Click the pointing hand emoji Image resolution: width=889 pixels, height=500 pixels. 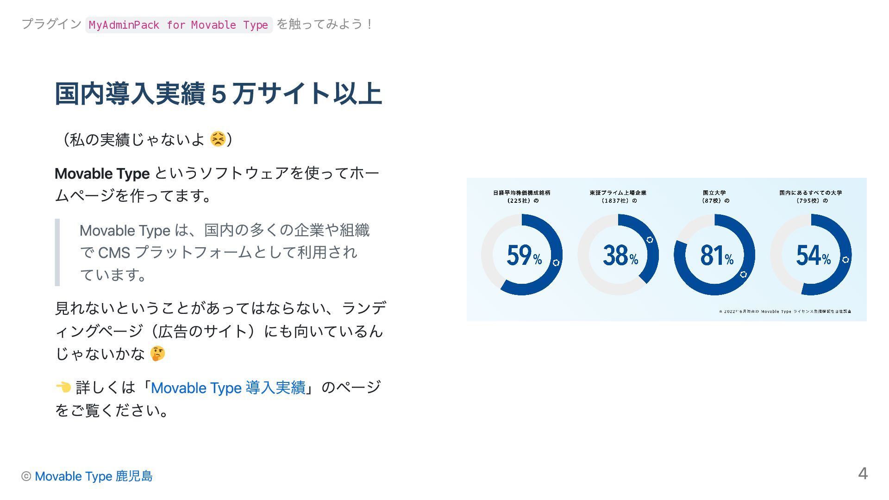pos(63,387)
